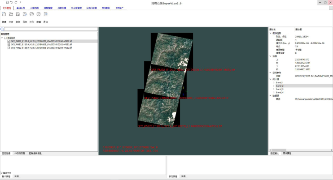Click the 属性值 column header

(298, 30)
